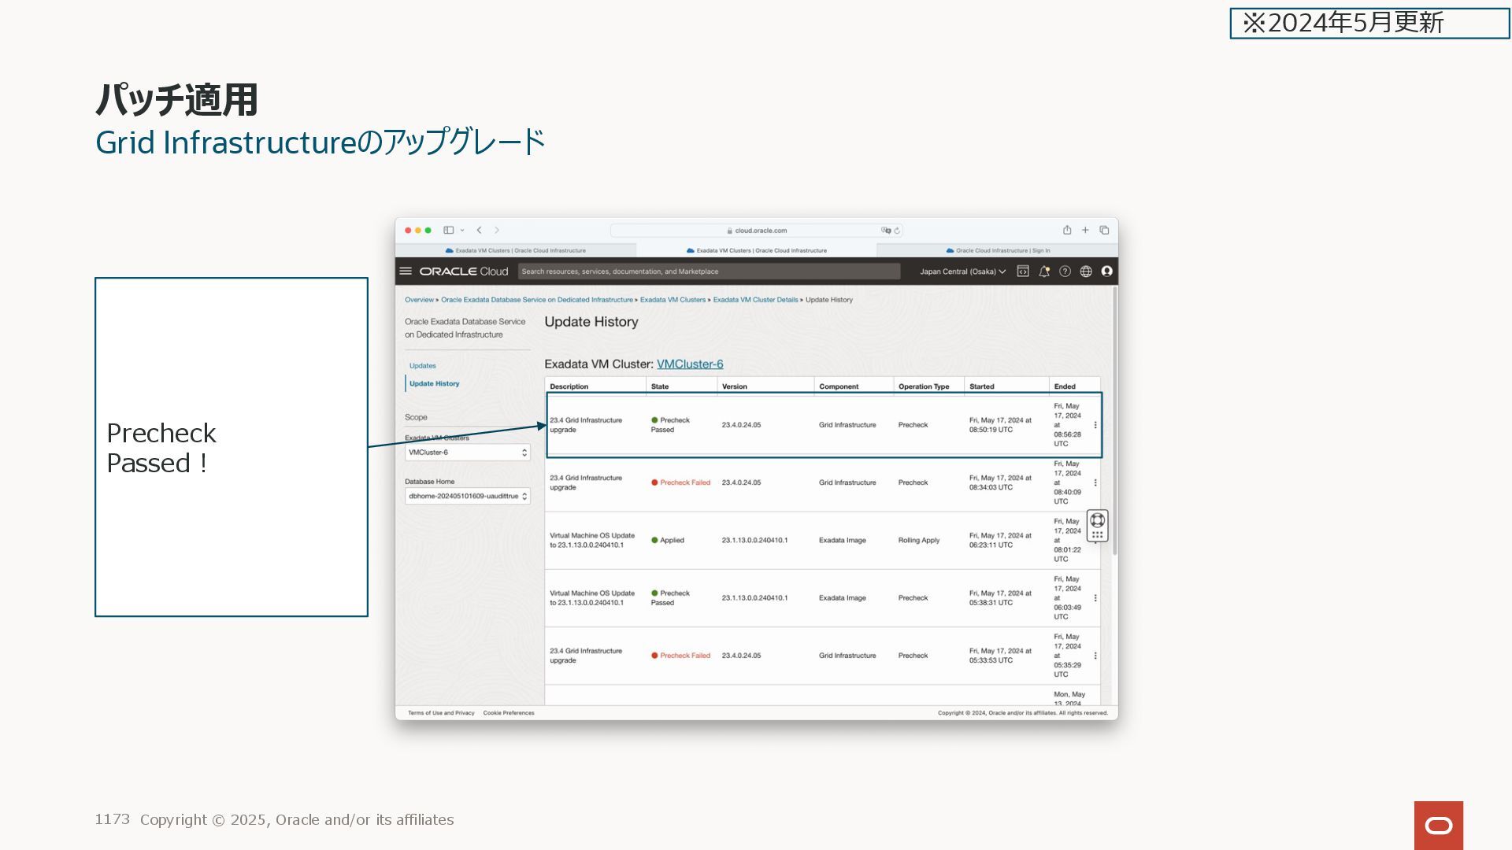Expand the Database Home dropdown selector
The height and width of the screenshot is (850, 1512).
467,496
